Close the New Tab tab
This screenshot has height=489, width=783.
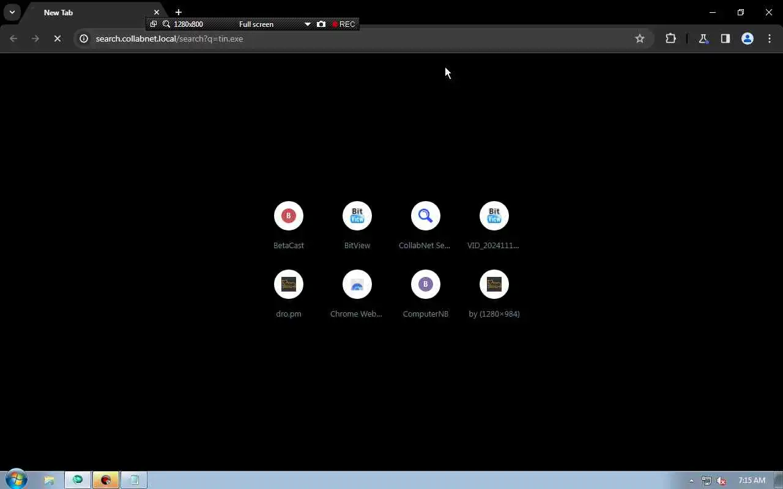tap(157, 12)
